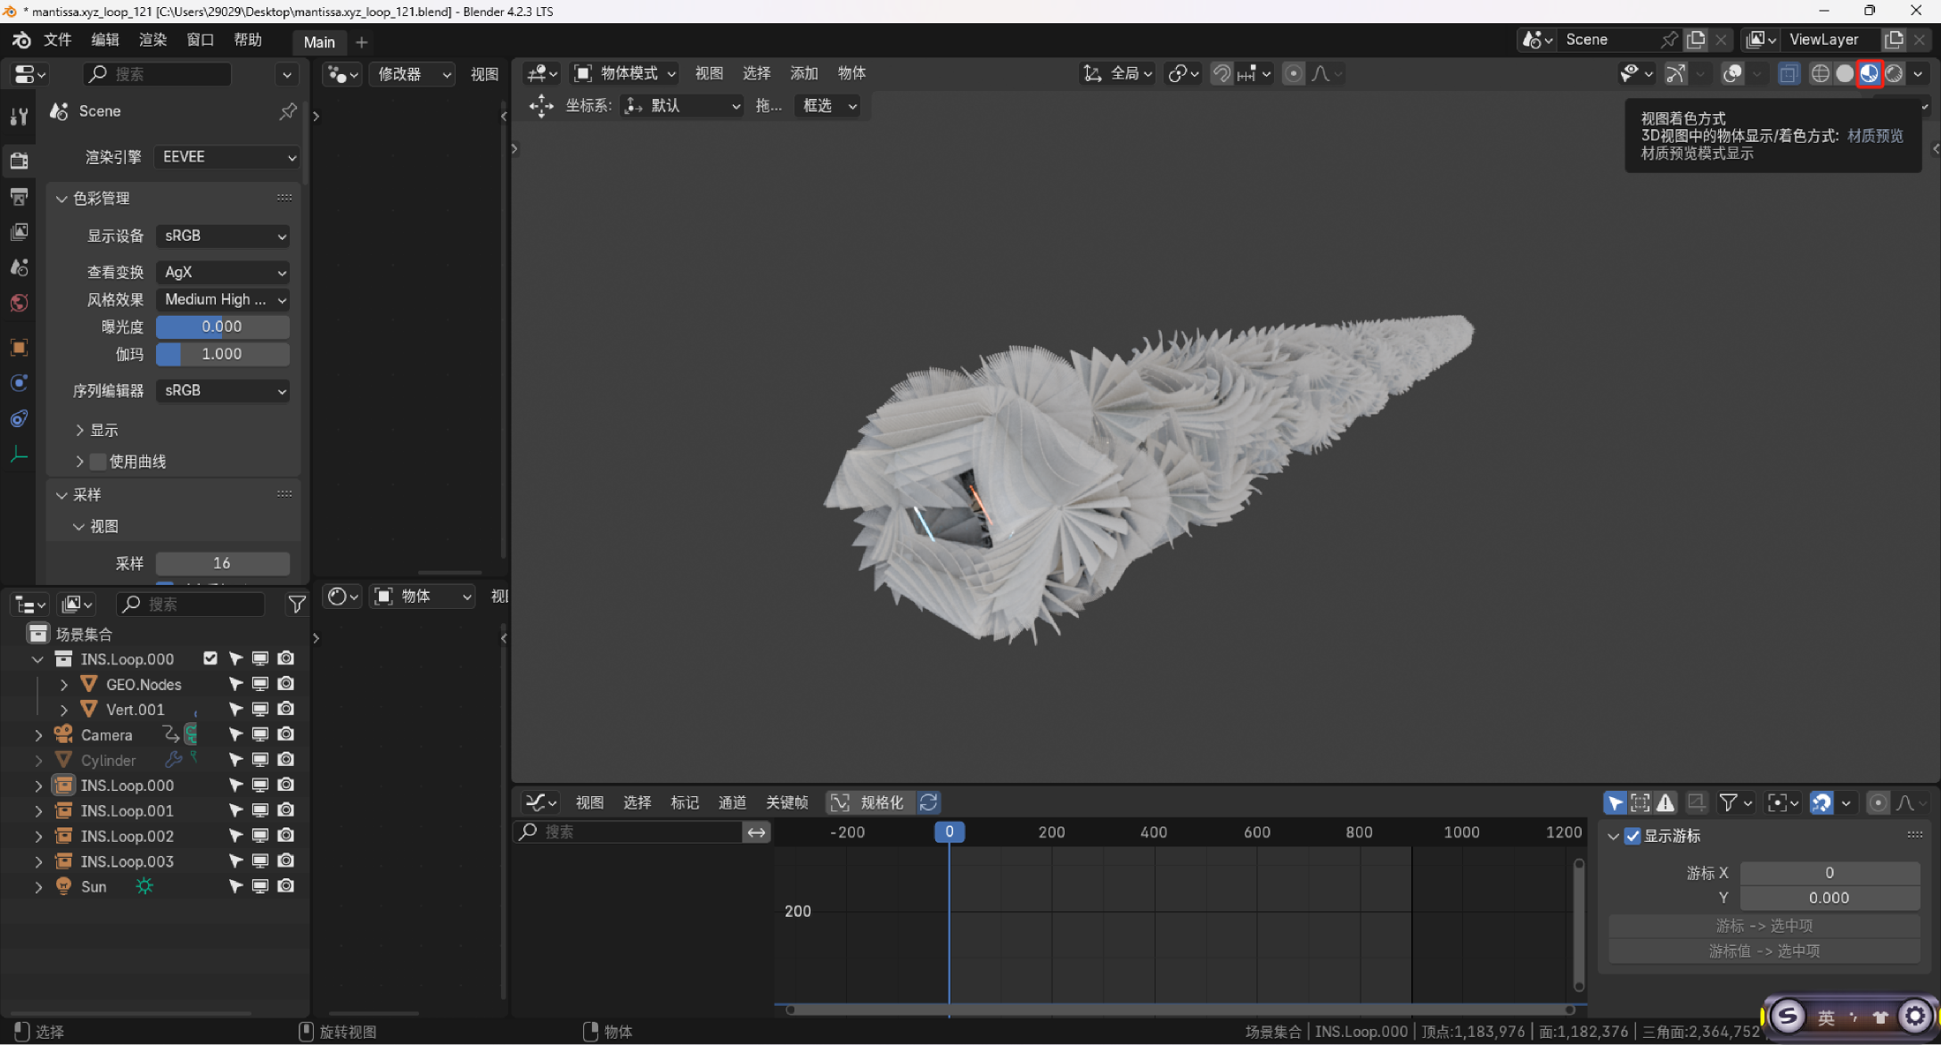Toggle X-ray display in the viewport
Image resolution: width=1941 pixels, height=1045 pixels.
(1789, 74)
